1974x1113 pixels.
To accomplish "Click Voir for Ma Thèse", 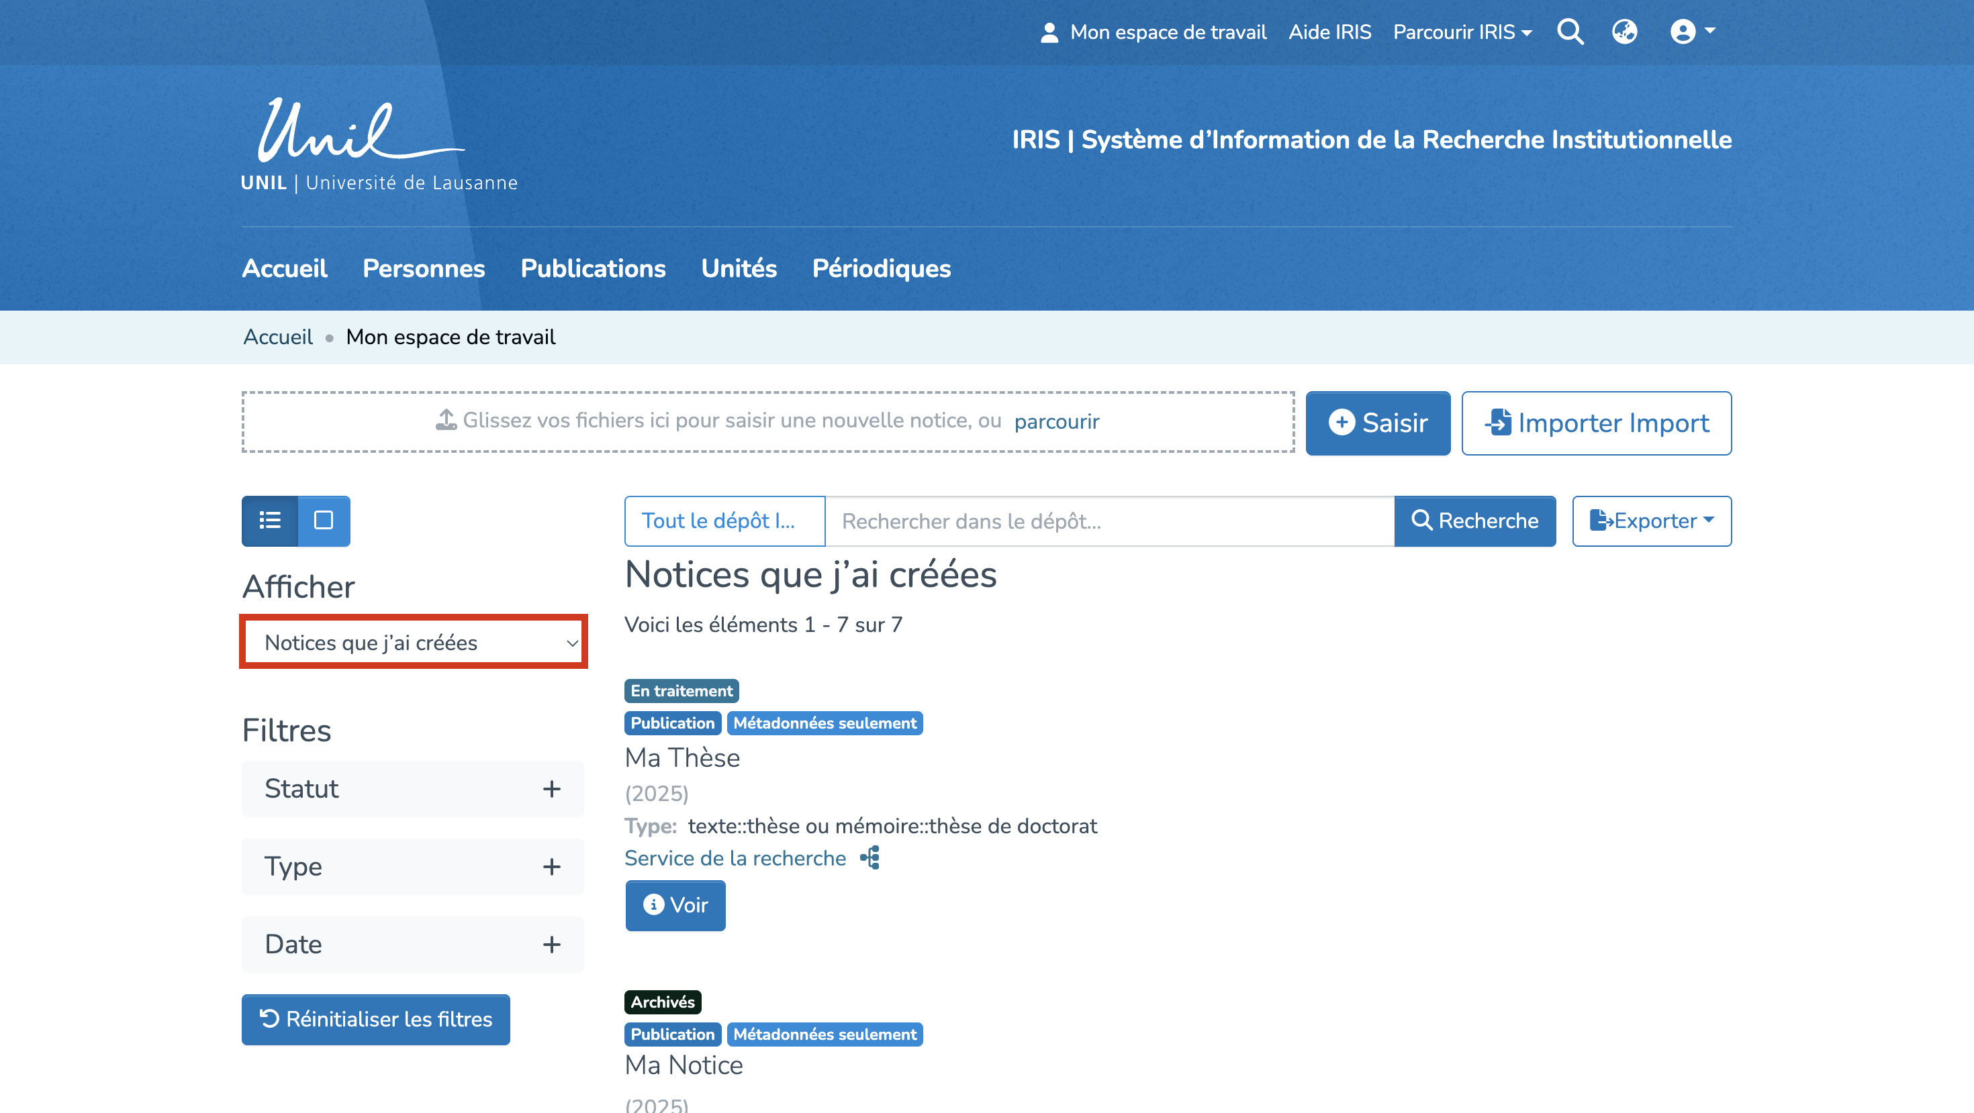I will (675, 905).
